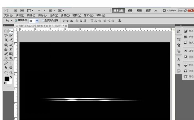Enable the 显示变换控件 checkbox
194x120 pixels.
(x=43, y=20)
